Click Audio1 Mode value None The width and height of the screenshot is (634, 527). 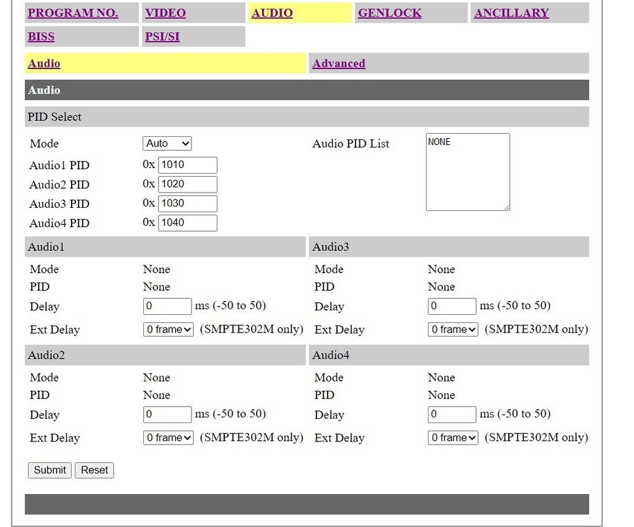click(157, 269)
